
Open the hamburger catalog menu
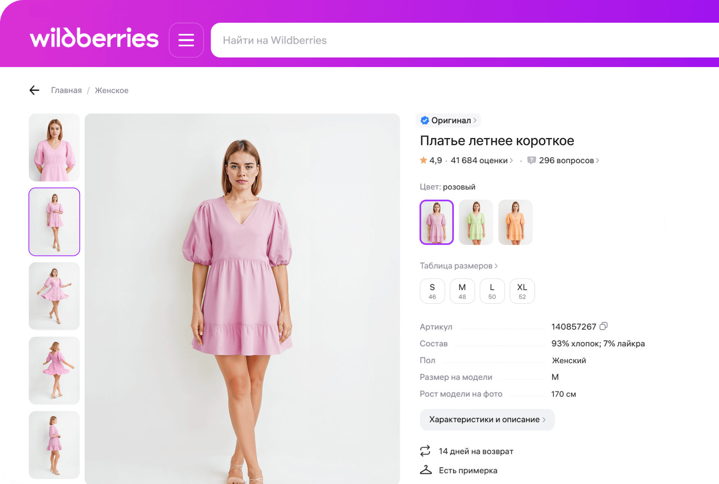(x=186, y=40)
